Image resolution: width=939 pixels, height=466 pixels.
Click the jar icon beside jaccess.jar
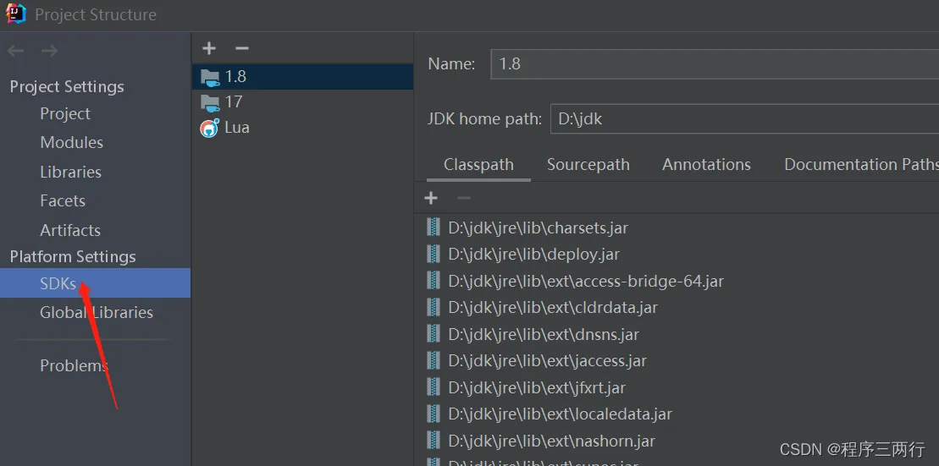433,361
